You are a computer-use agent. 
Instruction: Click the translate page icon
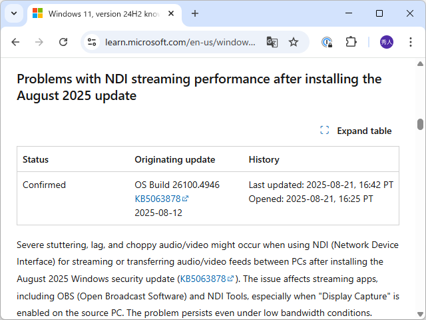tap(272, 42)
